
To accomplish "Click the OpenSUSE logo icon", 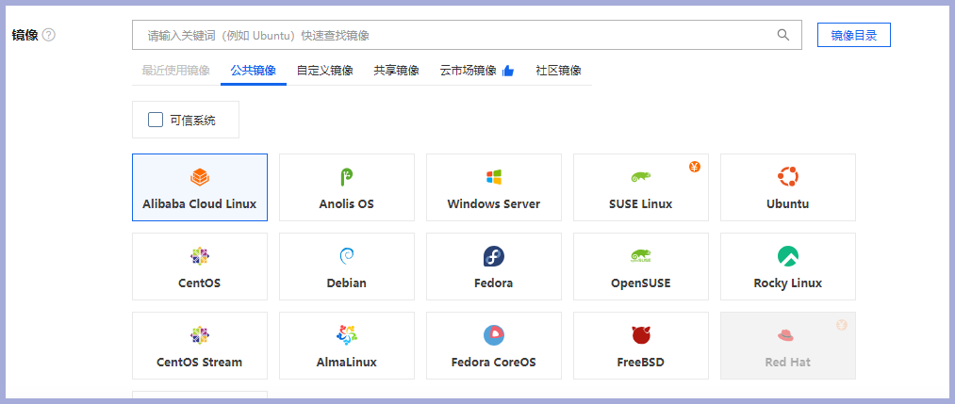I will pos(641,257).
